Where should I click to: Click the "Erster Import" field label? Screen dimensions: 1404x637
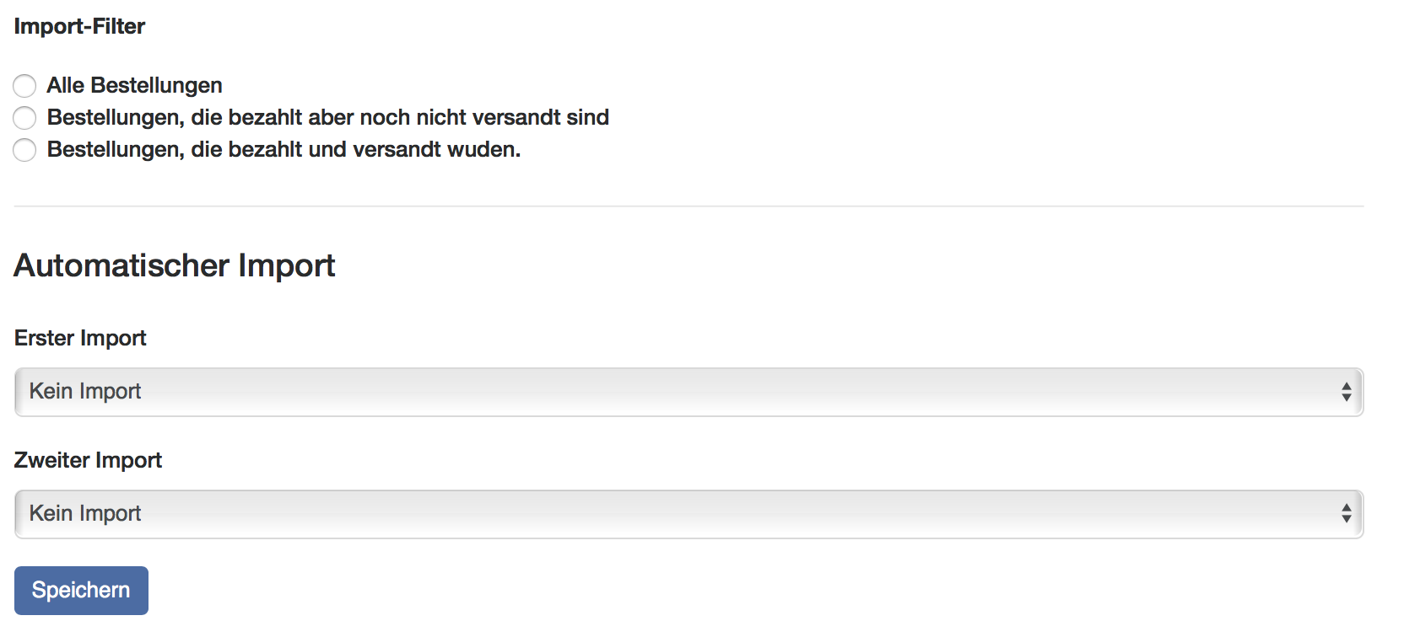pyautogui.click(x=80, y=338)
